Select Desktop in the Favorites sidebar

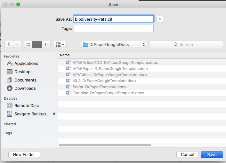[x=22, y=72]
